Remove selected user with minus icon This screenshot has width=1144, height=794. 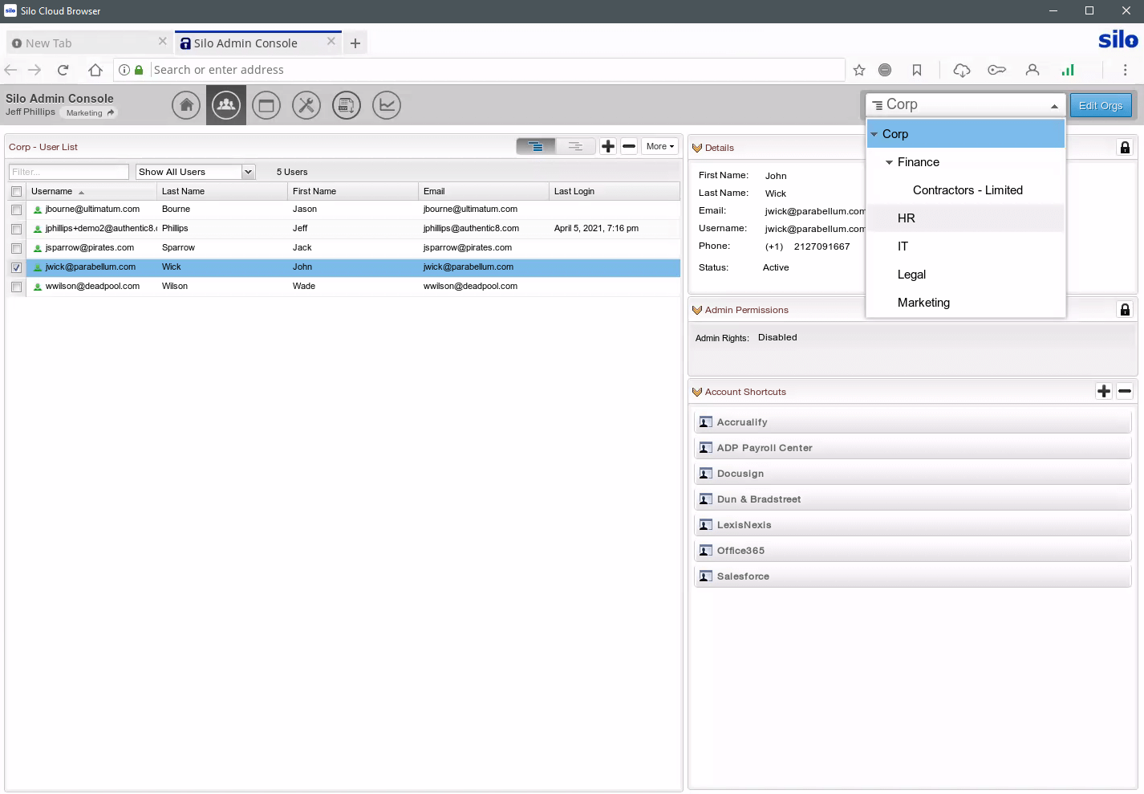tap(629, 146)
